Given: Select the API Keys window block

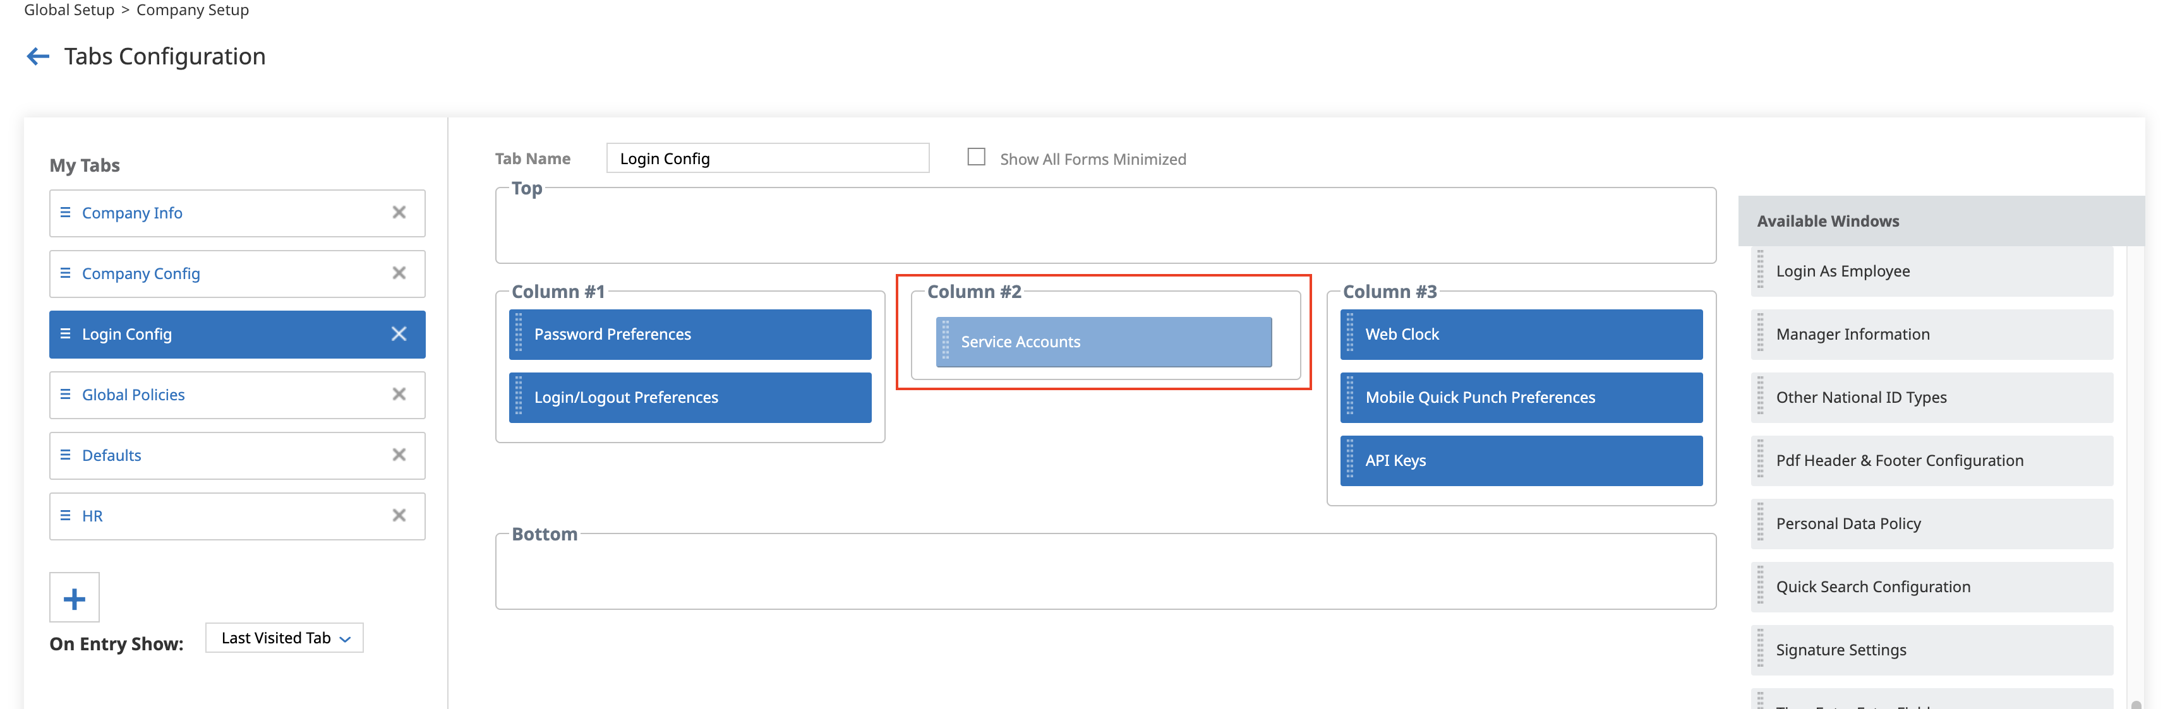Looking at the screenshot, I should pyautogui.click(x=1520, y=461).
